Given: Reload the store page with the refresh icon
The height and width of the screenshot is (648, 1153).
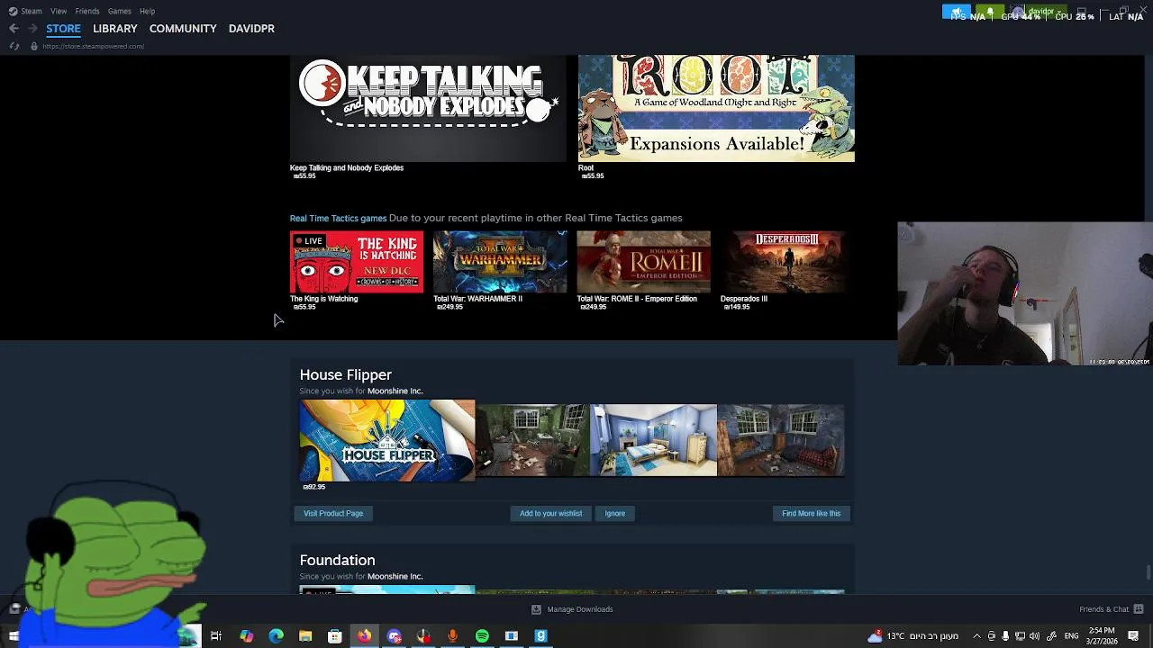Looking at the screenshot, I should 14,46.
